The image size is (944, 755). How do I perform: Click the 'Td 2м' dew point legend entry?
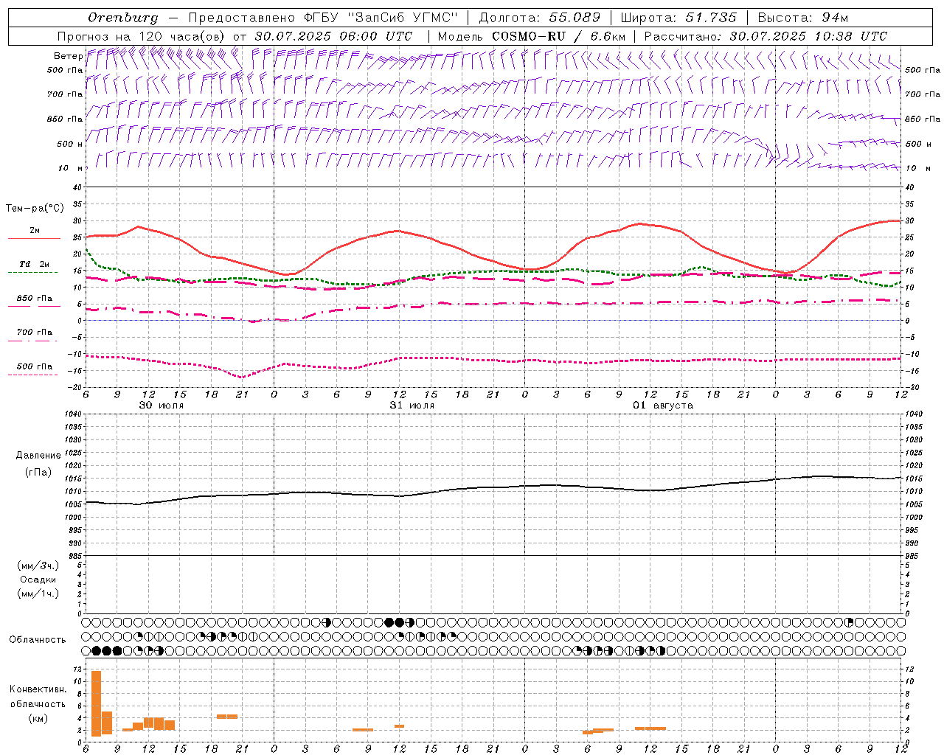(34, 264)
